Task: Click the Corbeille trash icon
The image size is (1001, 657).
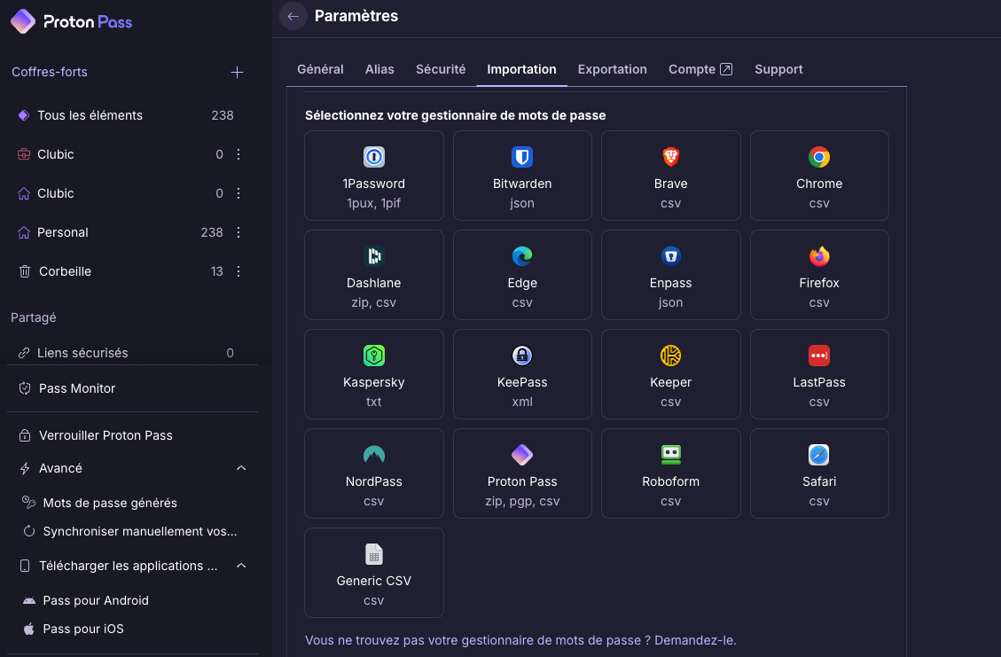Action: [x=25, y=271]
